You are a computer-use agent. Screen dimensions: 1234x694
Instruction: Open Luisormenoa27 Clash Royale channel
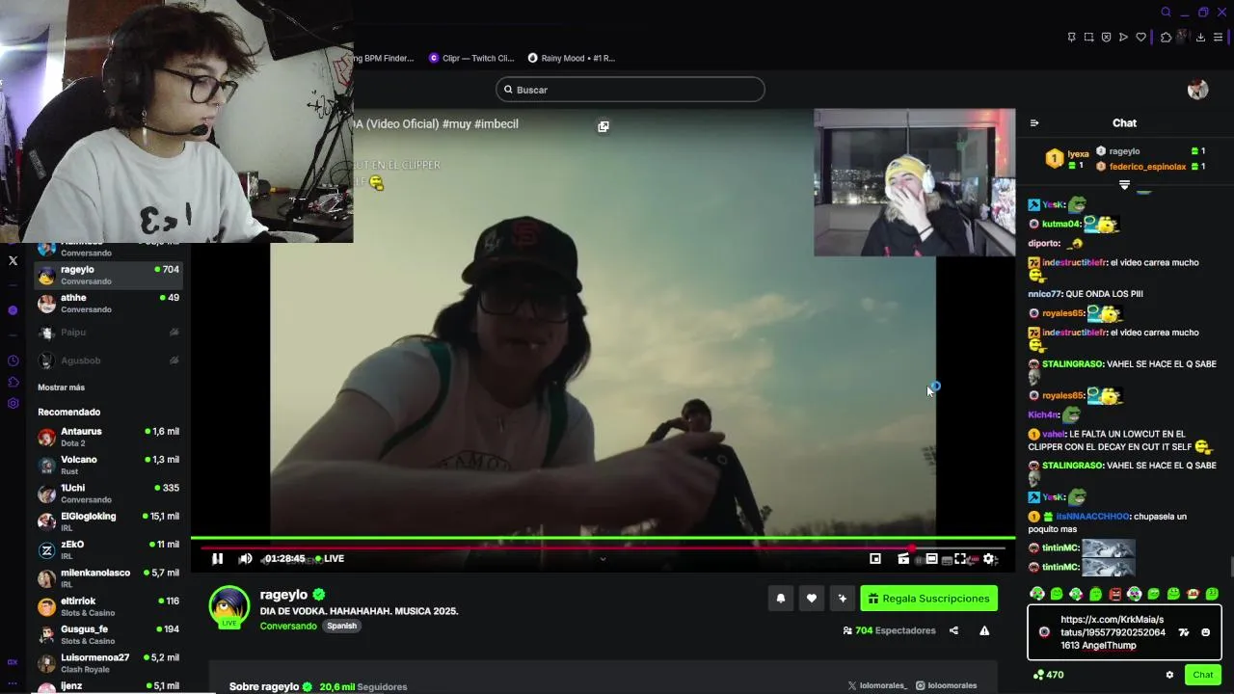coord(108,663)
